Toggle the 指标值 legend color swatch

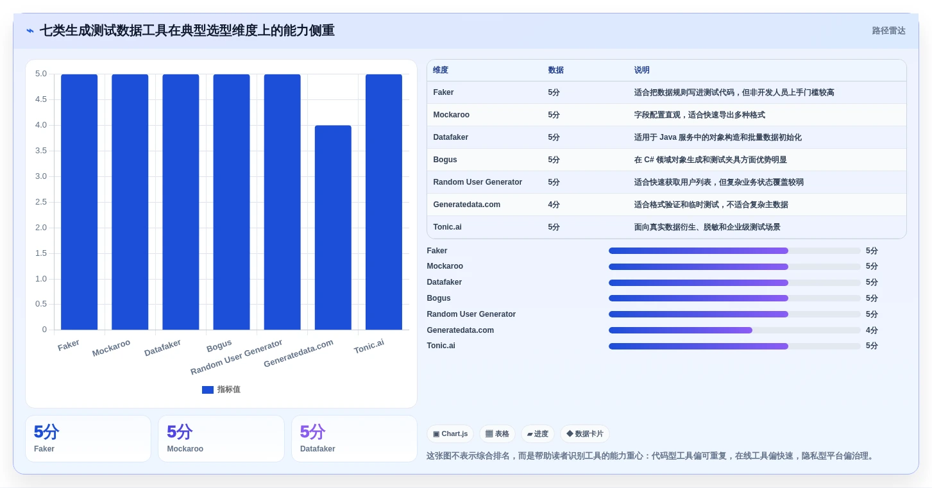(208, 390)
